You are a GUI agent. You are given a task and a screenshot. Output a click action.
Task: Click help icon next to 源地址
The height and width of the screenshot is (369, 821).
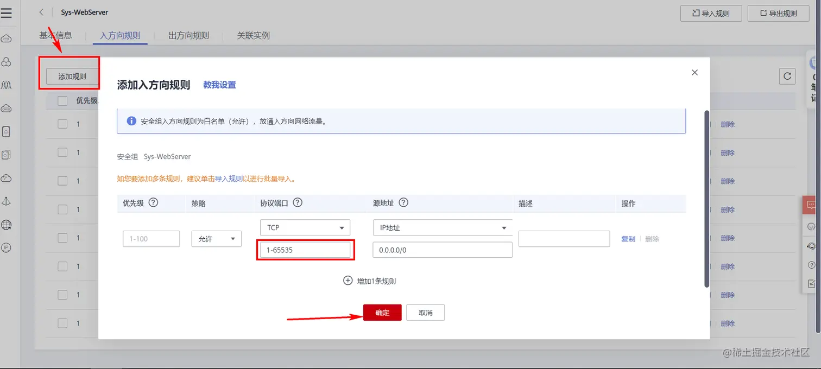(x=403, y=202)
